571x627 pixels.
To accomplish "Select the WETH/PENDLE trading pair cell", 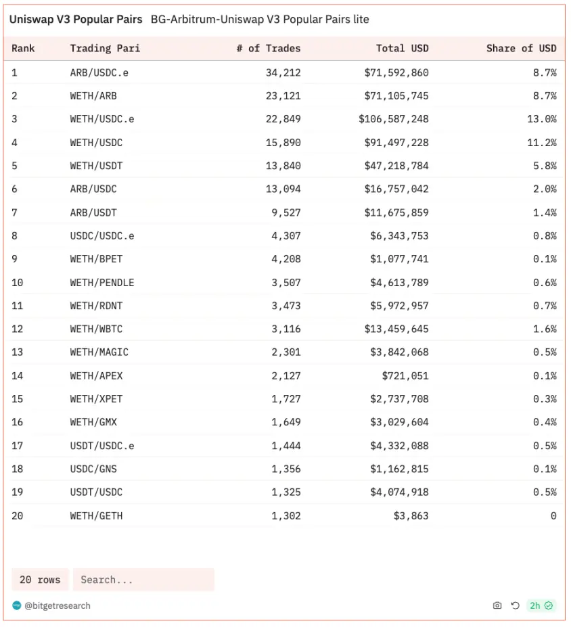I will [101, 283].
